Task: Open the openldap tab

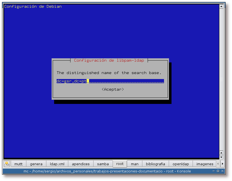Action: (x=180, y=164)
